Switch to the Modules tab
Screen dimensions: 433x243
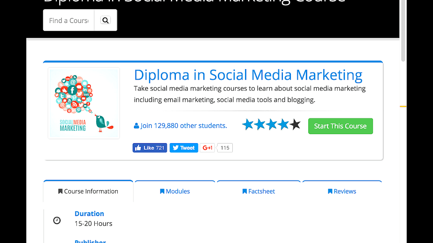click(175, 191)
